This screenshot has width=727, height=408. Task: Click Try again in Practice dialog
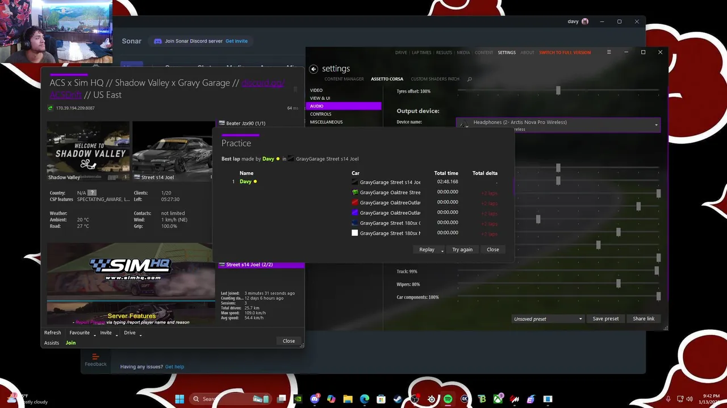coord(462,249)
